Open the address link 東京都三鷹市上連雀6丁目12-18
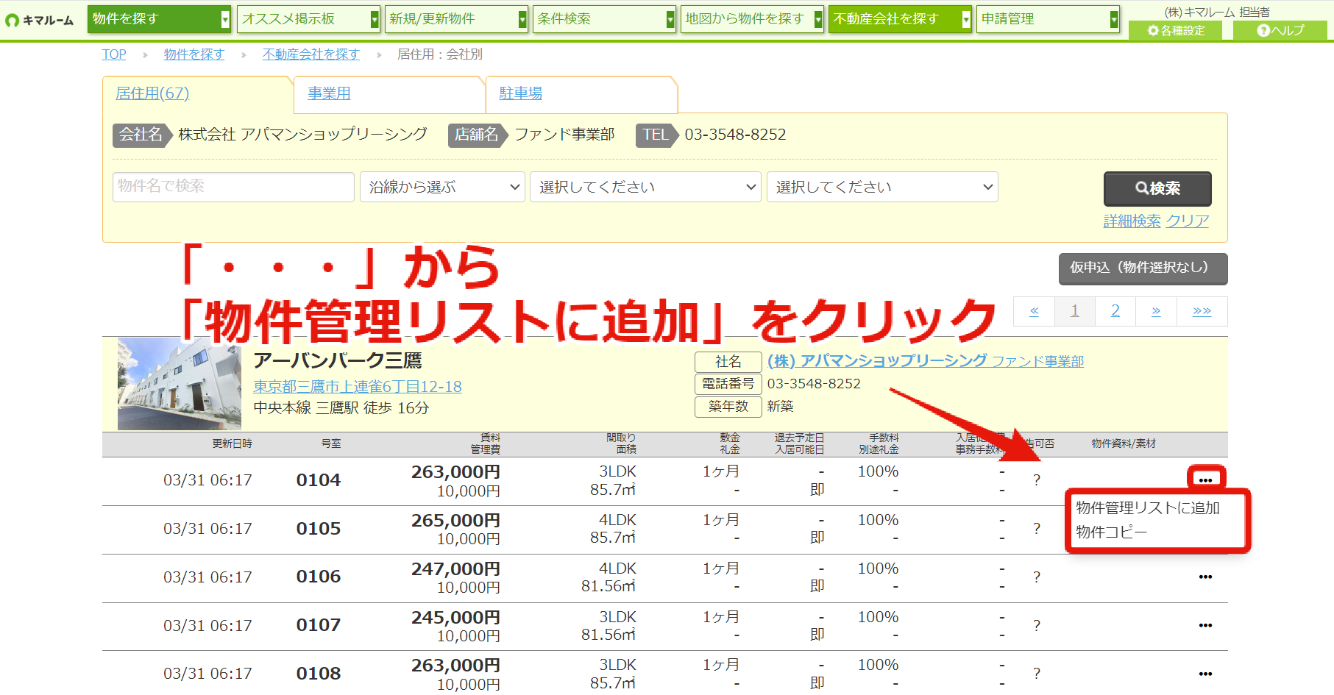This screenshot has height=695, width=1334. click(x=358, y=386)
